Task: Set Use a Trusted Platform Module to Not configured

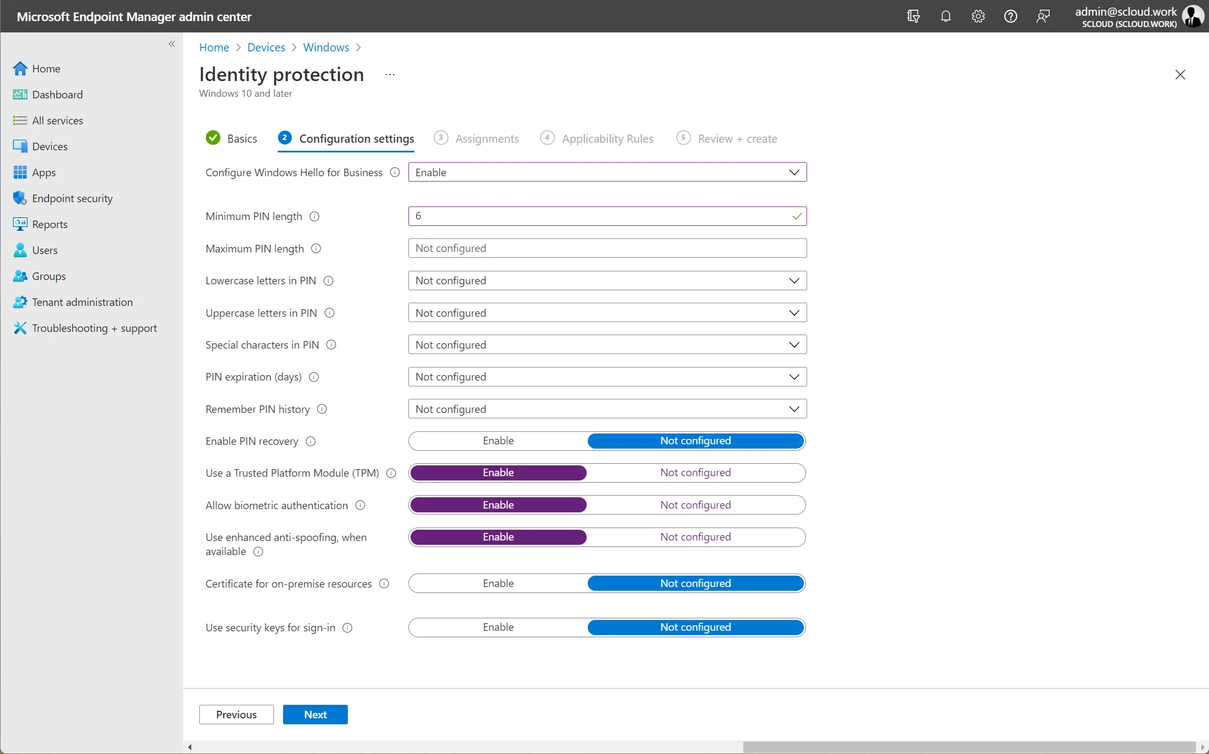Action: click(696, 473)
